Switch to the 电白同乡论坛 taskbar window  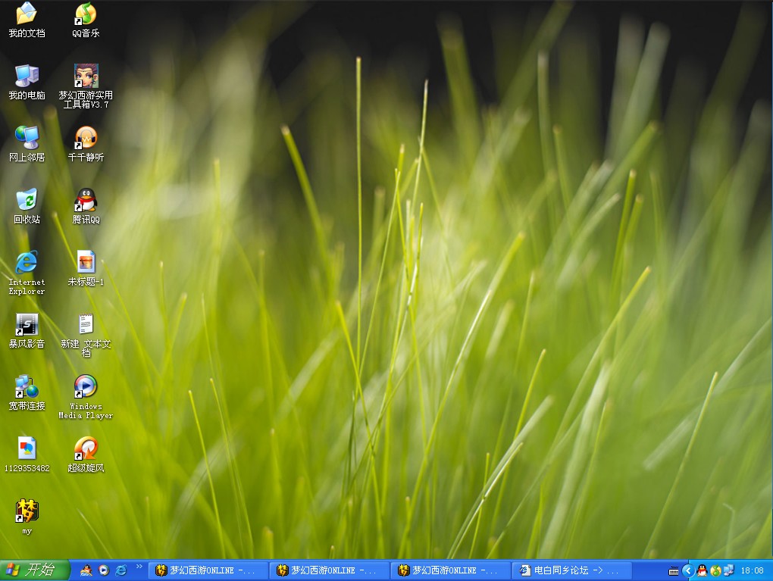click(x=571, y=570)
